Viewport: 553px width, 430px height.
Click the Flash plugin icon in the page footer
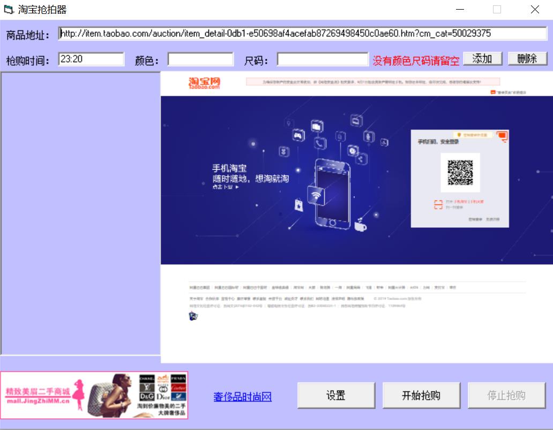coord(192,315)
